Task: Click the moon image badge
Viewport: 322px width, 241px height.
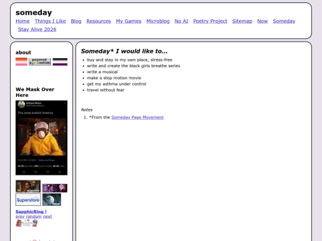Action: tap(51, 199)
